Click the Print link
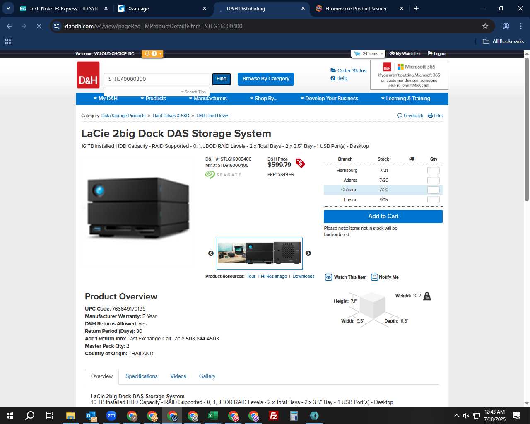Viewport: 530px width, 424px height. (x=435, y=116)
